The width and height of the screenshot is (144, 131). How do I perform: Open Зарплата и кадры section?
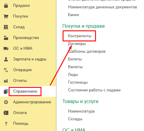point(30,59)
